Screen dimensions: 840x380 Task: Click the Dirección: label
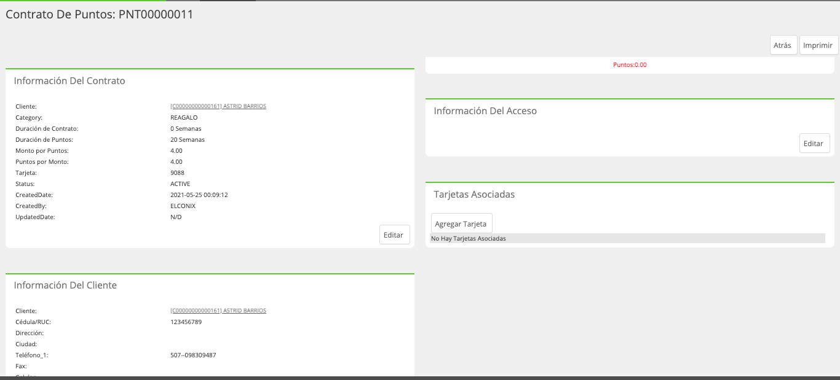30,333
